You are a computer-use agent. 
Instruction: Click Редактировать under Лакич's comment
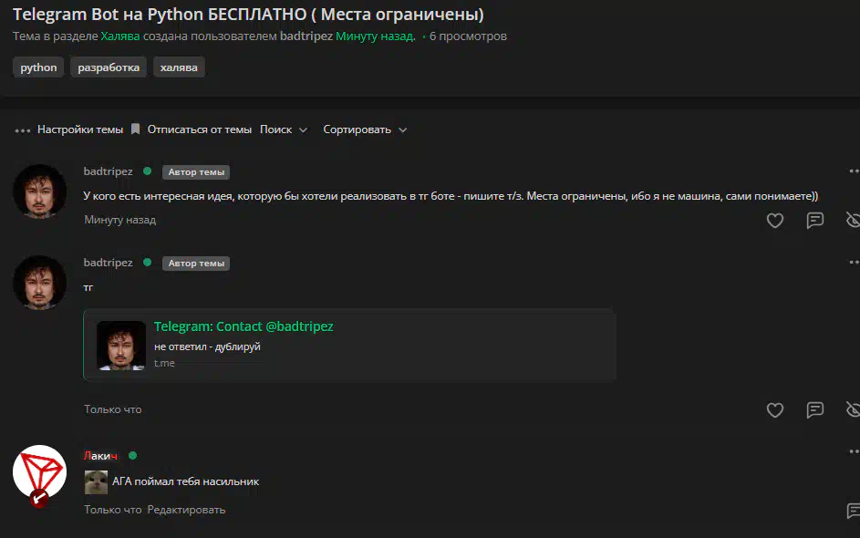tap(186, 510)
